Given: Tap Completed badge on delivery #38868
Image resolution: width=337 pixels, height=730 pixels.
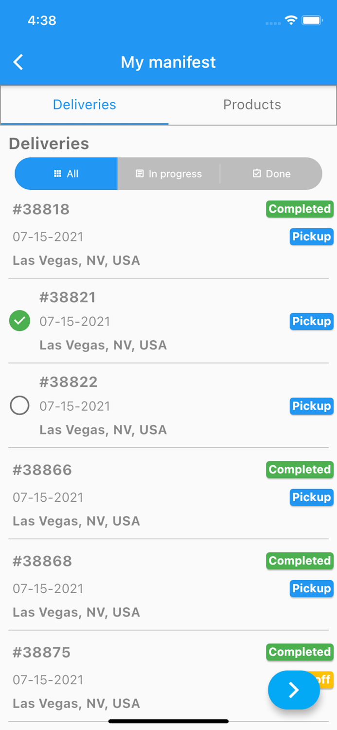Looking at the screenshot, I should click(300, 561).
